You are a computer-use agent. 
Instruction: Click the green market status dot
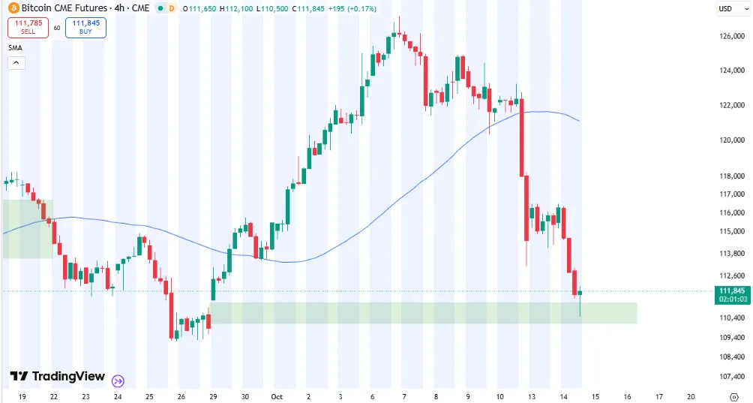[160, 8]
